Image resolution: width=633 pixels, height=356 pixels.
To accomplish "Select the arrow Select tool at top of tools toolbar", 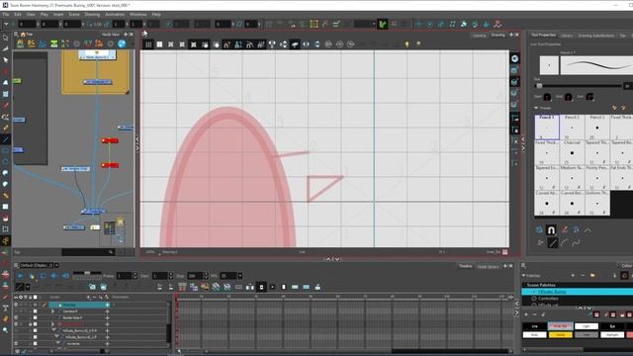I will point(5,38).
